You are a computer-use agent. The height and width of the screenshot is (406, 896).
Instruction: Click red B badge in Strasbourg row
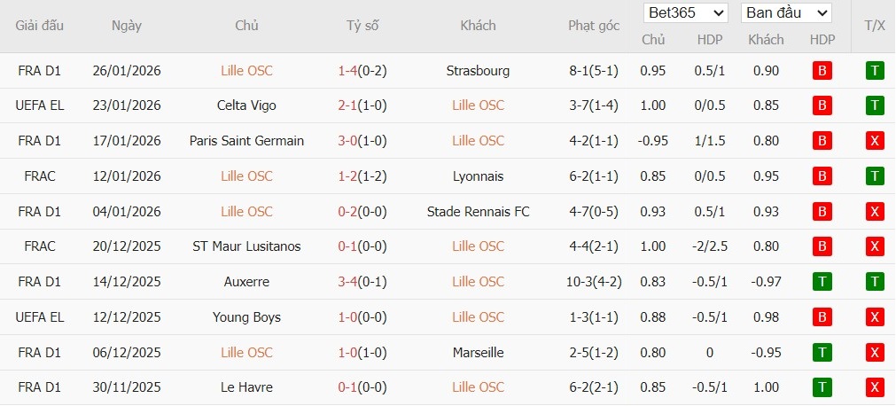[822, 71]
